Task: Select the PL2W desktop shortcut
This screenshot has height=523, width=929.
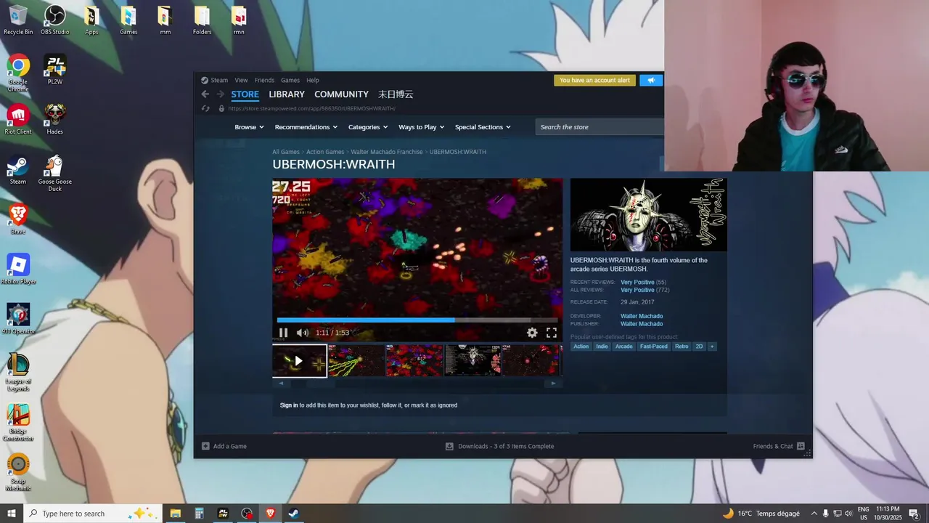Action: click(x=55, y=70)
